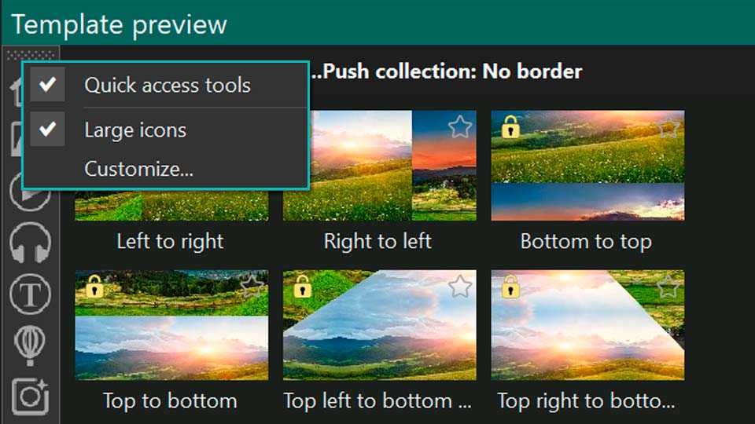Uncheck Quick access tools checkbox
755x424 pixels.
coord(47,85)
